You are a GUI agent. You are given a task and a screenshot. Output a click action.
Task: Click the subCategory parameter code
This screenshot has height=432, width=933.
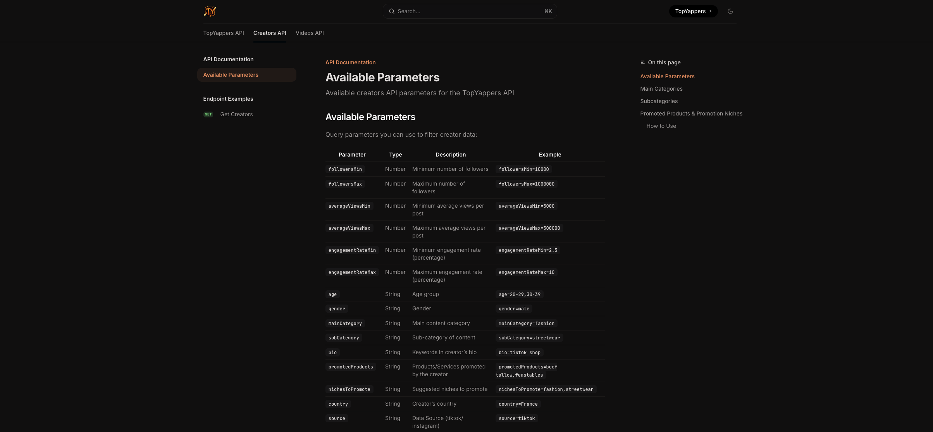point(344,338)
